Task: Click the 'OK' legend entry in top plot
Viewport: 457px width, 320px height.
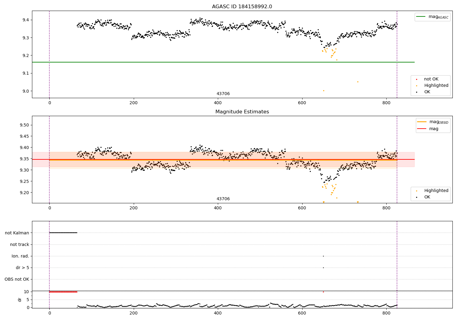Action: (423, 92)
